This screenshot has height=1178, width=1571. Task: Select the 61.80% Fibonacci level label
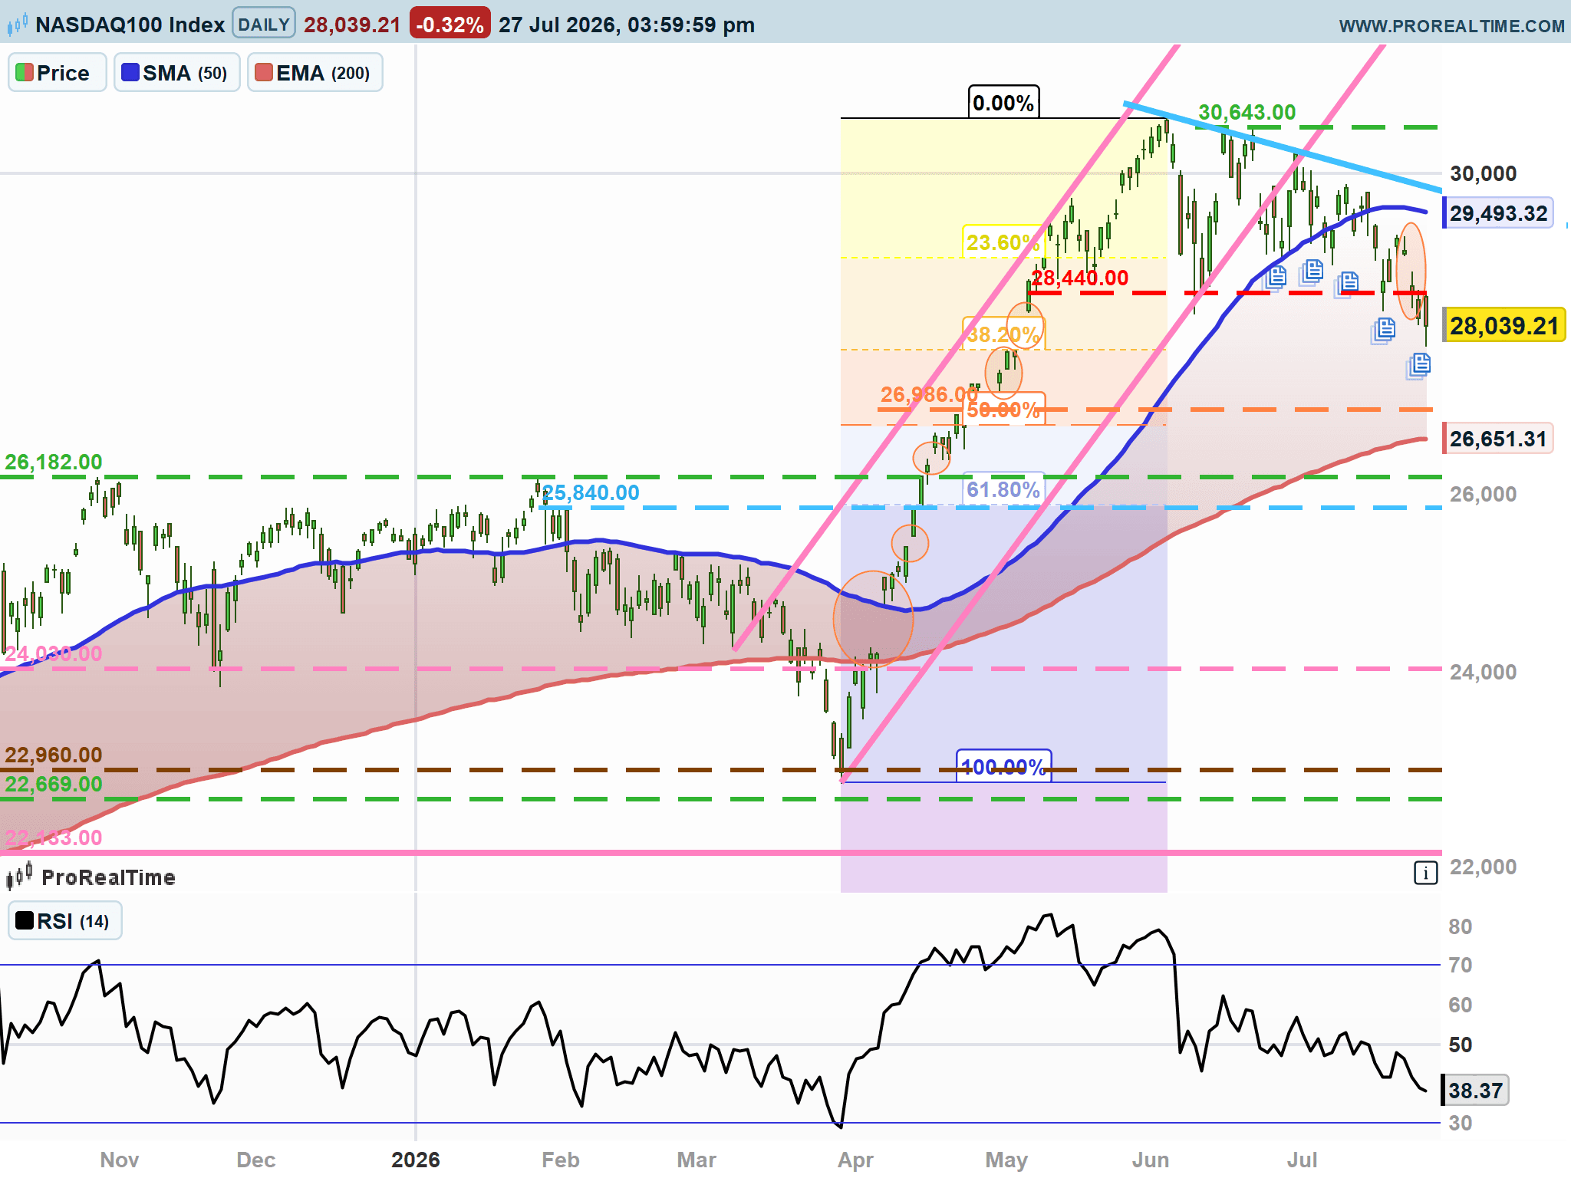coord(1003,489)
